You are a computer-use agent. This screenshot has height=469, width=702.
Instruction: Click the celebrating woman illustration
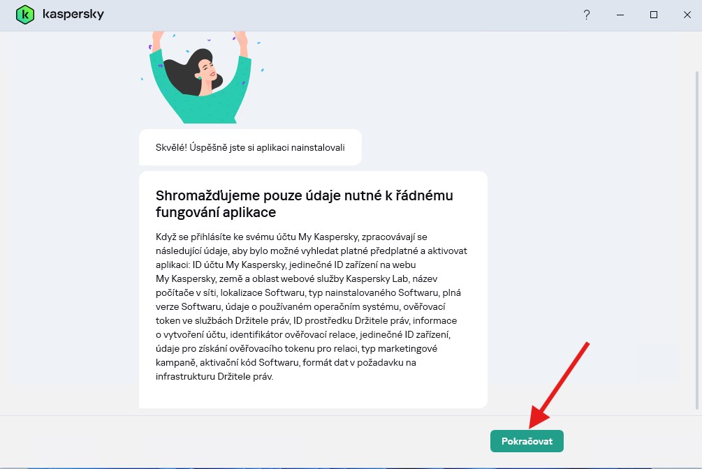(x=200, y=77)
